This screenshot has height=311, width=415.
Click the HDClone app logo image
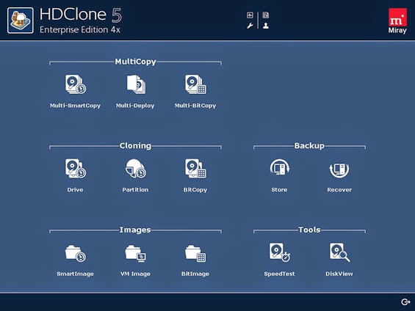[21, 21]
